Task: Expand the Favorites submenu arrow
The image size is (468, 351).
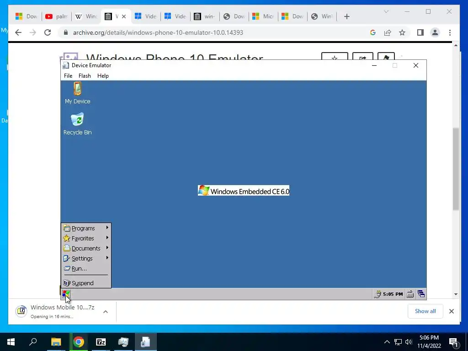Action: [x=107, y=238]
